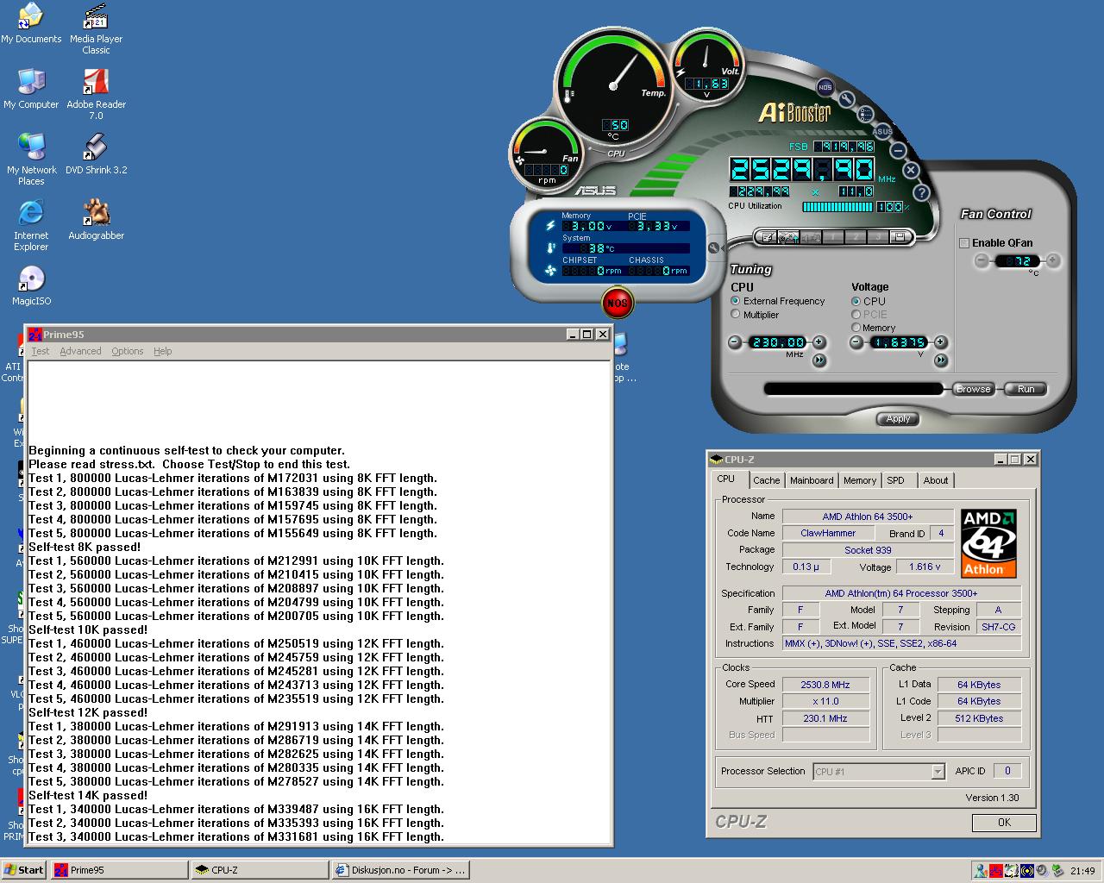The width and height of the screenshot is (1104, 883).
Task: Open the Help menu in Prime95
Action: [163, 351]
